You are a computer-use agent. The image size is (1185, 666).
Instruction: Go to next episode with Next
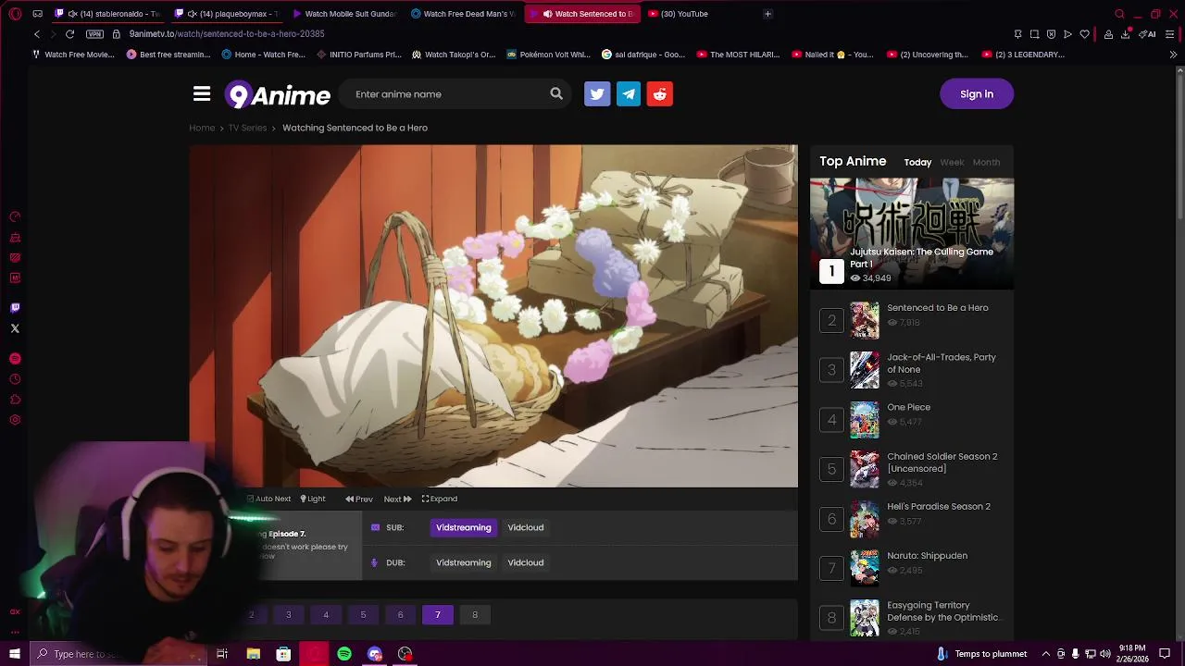397,499
